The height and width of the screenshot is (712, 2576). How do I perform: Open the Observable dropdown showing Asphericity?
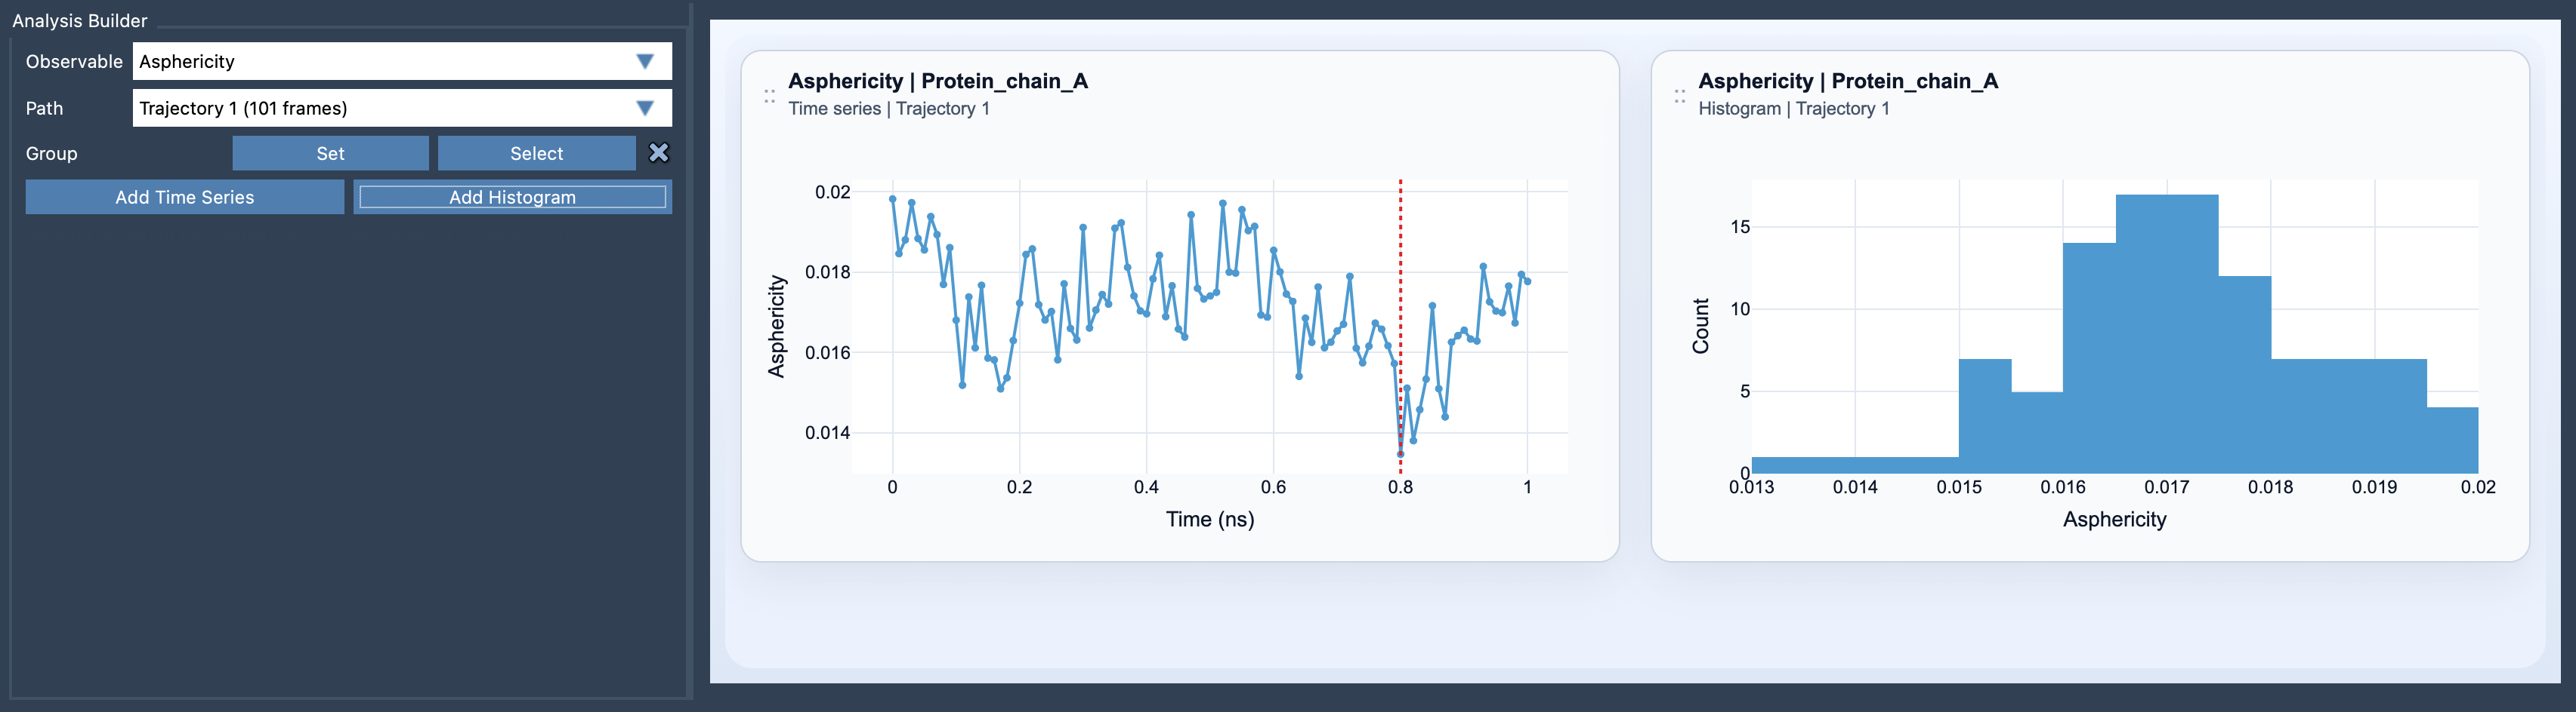click(400, 61)
